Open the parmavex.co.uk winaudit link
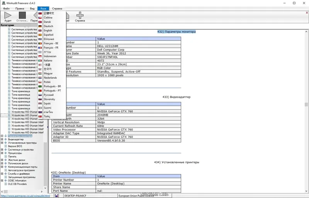 [x=25, y=196]
